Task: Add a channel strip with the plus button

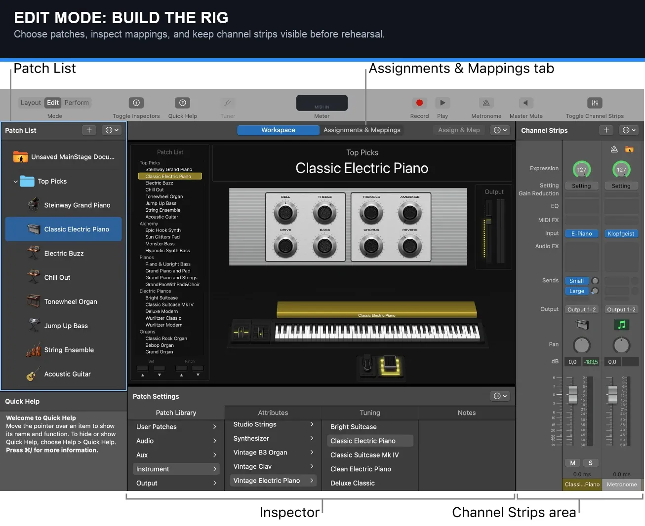Action: point(606,130)
